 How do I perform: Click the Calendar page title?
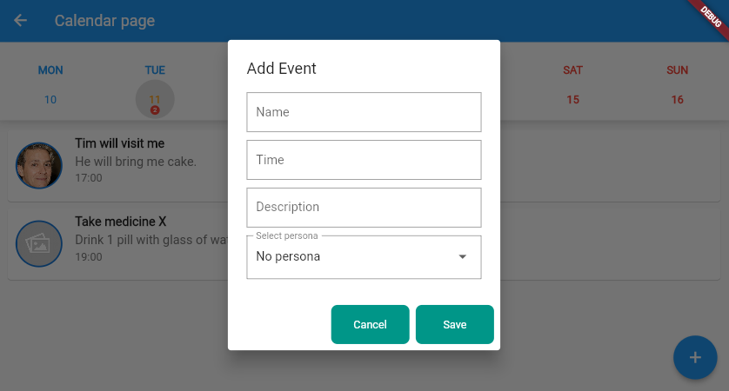(104, 21)
